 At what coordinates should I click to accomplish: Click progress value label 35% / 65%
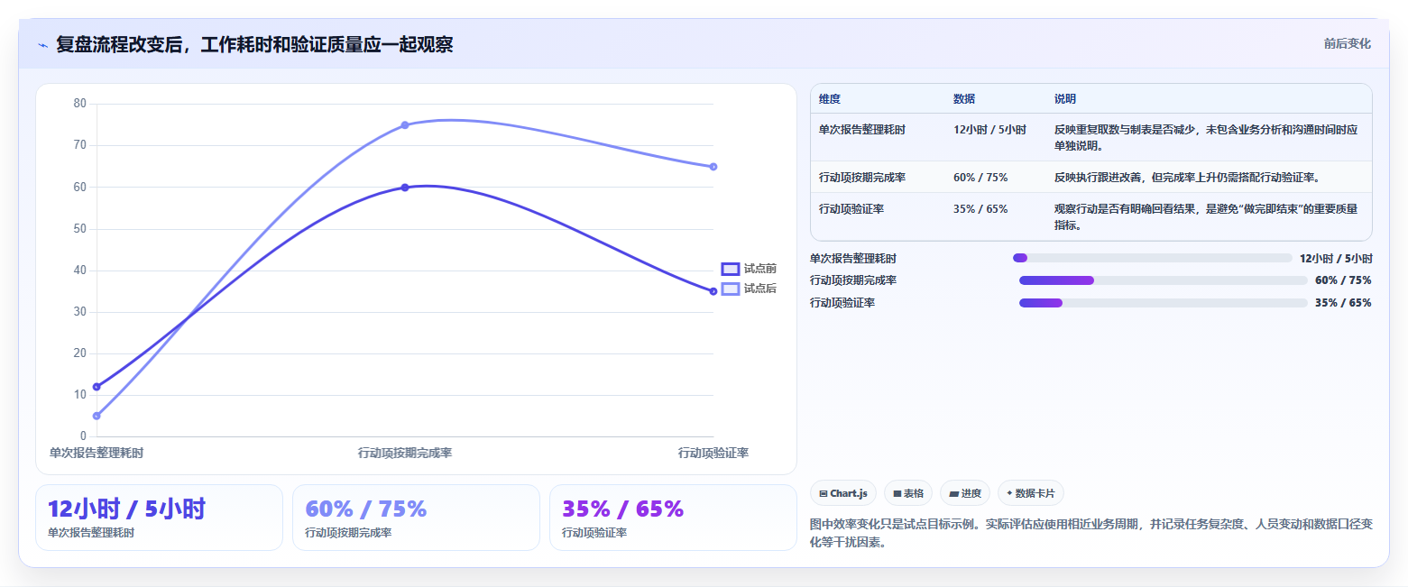(x=1343, y=303)
